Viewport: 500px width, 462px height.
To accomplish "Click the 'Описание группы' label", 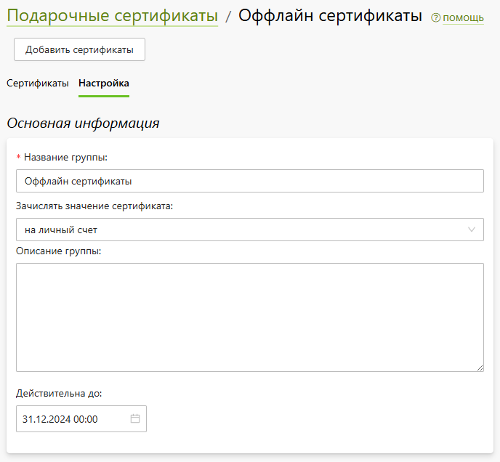I will (59, 251).
